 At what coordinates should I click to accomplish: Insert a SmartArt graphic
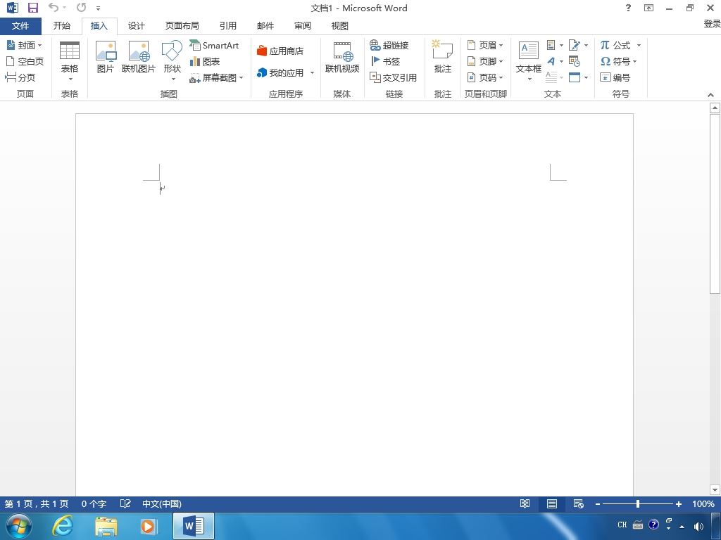214,45
